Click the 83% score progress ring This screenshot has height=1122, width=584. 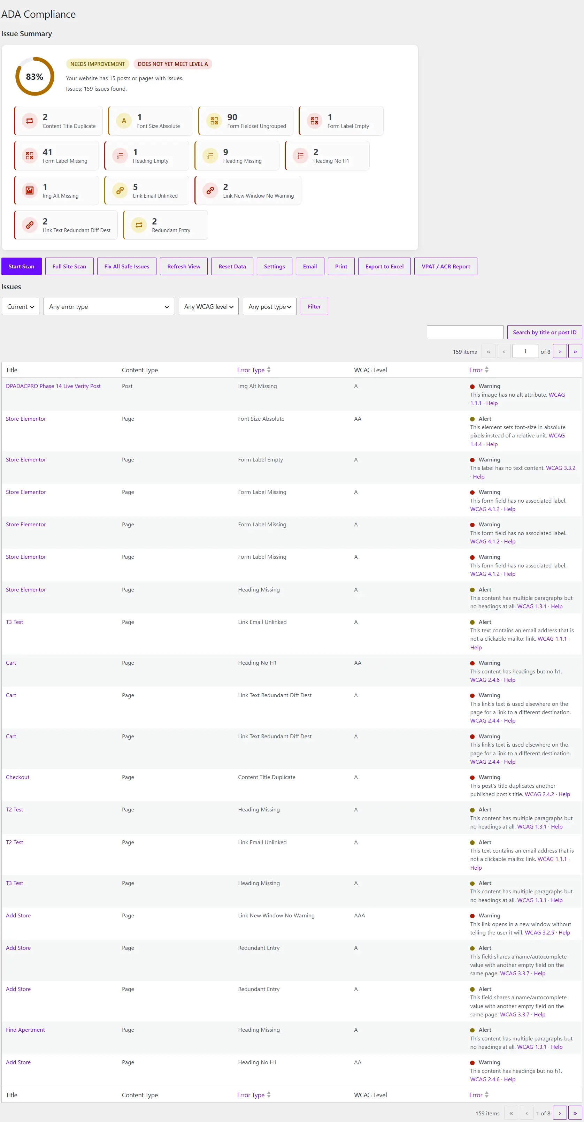point(35,77)
